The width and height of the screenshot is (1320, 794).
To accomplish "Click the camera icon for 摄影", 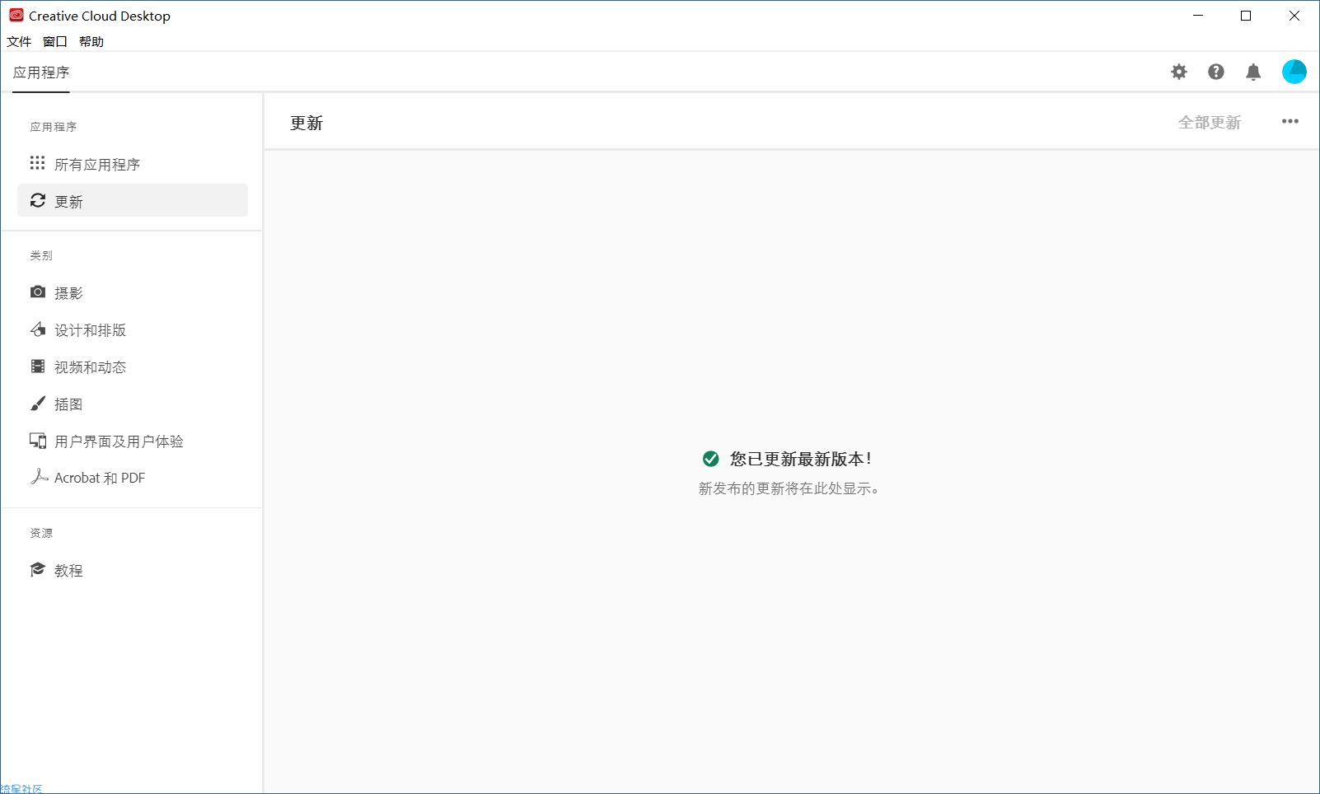I will [x=38, y=292].
